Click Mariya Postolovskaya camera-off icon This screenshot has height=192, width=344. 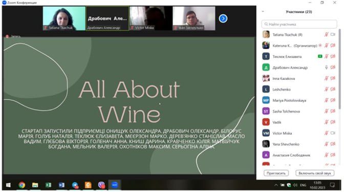point(333,100)
